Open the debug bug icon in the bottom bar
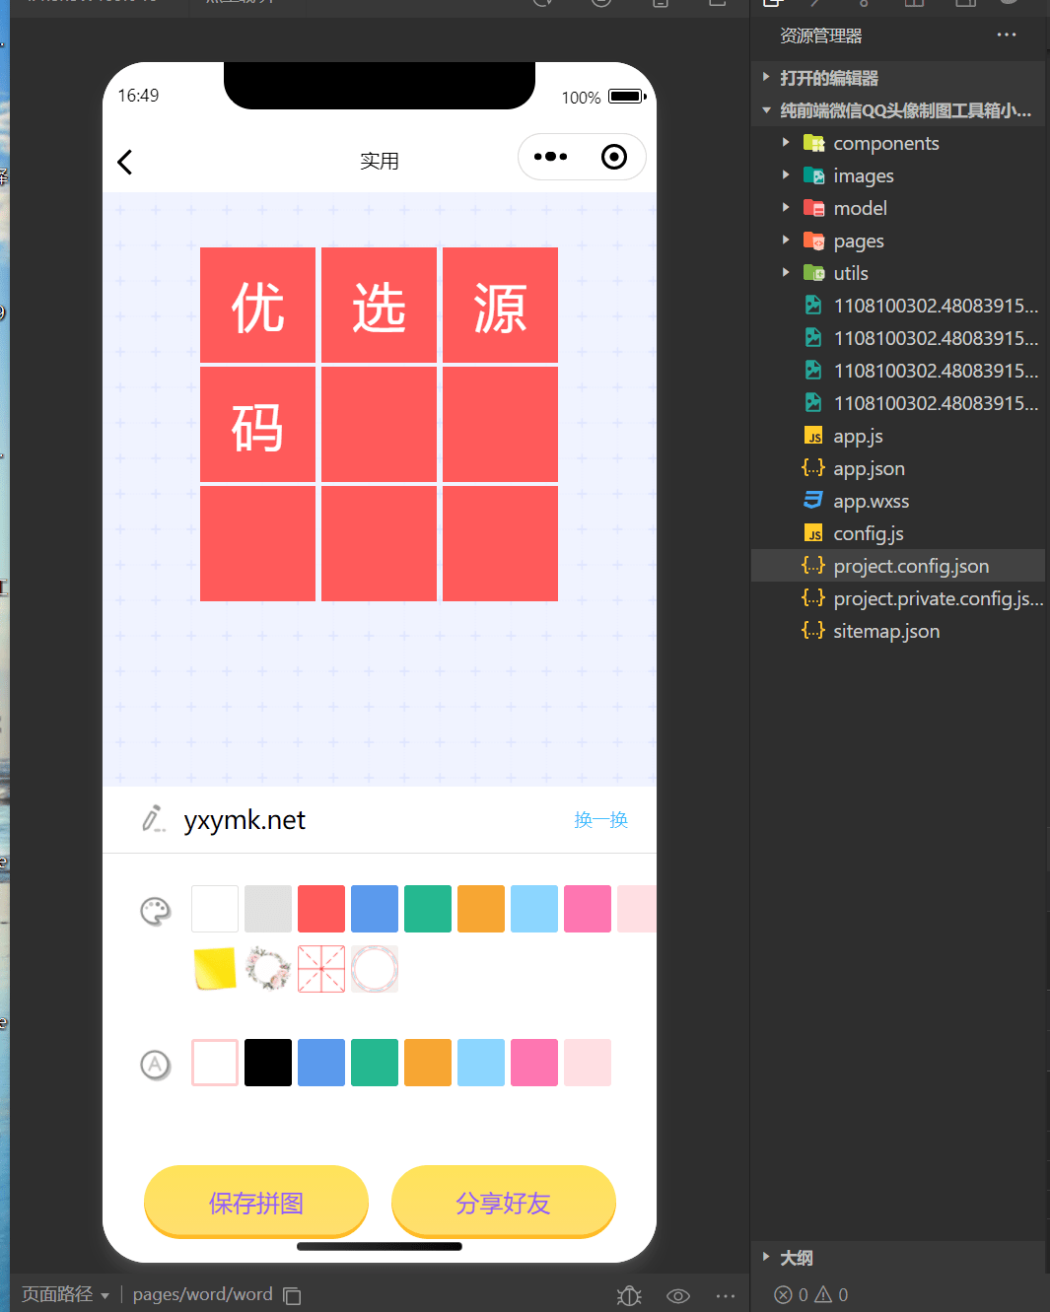This screenshot has height=1312, width=1050. tap(629, 1295)
